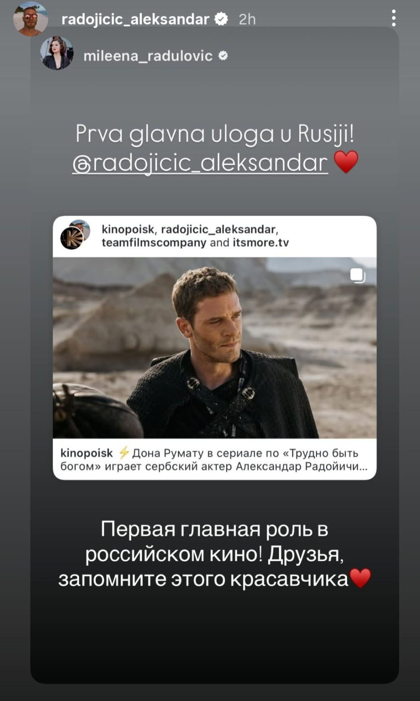Tap the verified badge beside radojicic_aleksandar

(x=221, y=19)
